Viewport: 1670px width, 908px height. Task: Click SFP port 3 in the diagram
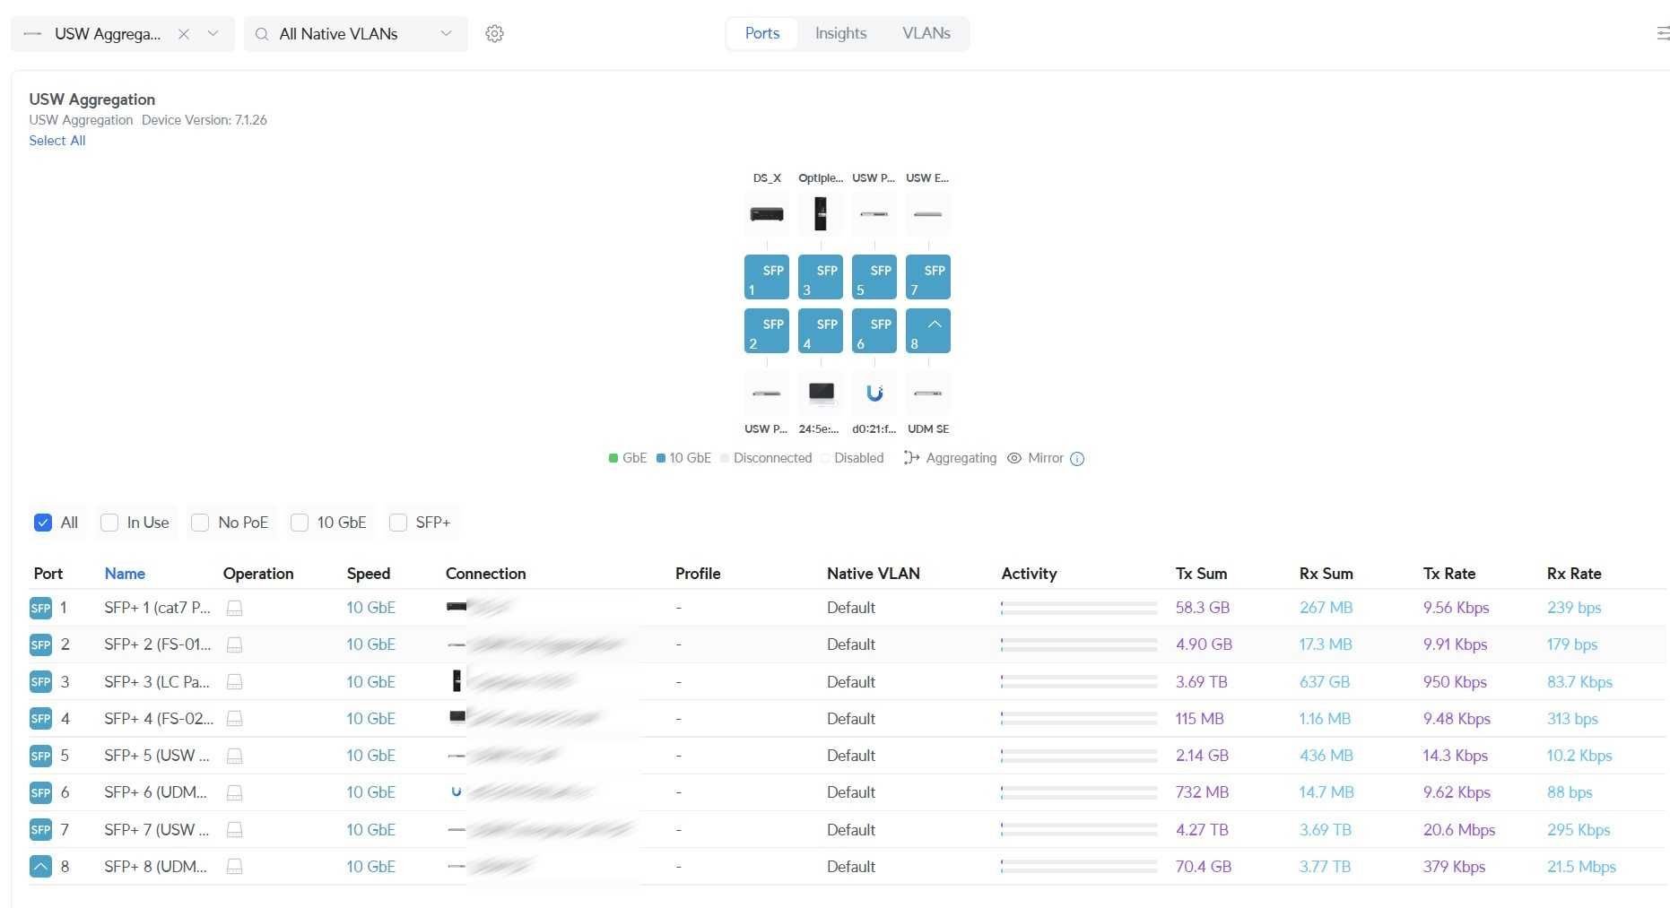pyautogui.click(x=820, y=277)
